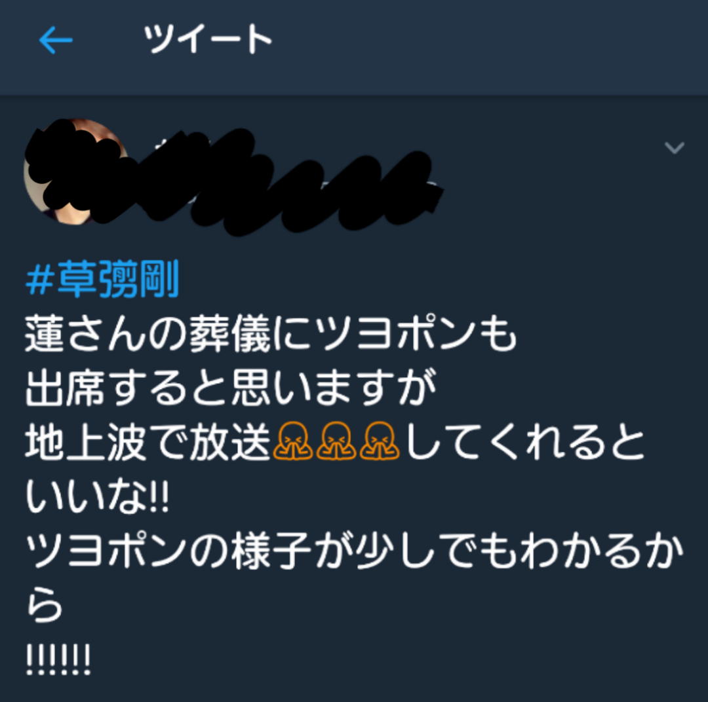Click the text 地上波で放送
Image resolution: width=708 pixels, height=702 pixels.
[148, 441]
